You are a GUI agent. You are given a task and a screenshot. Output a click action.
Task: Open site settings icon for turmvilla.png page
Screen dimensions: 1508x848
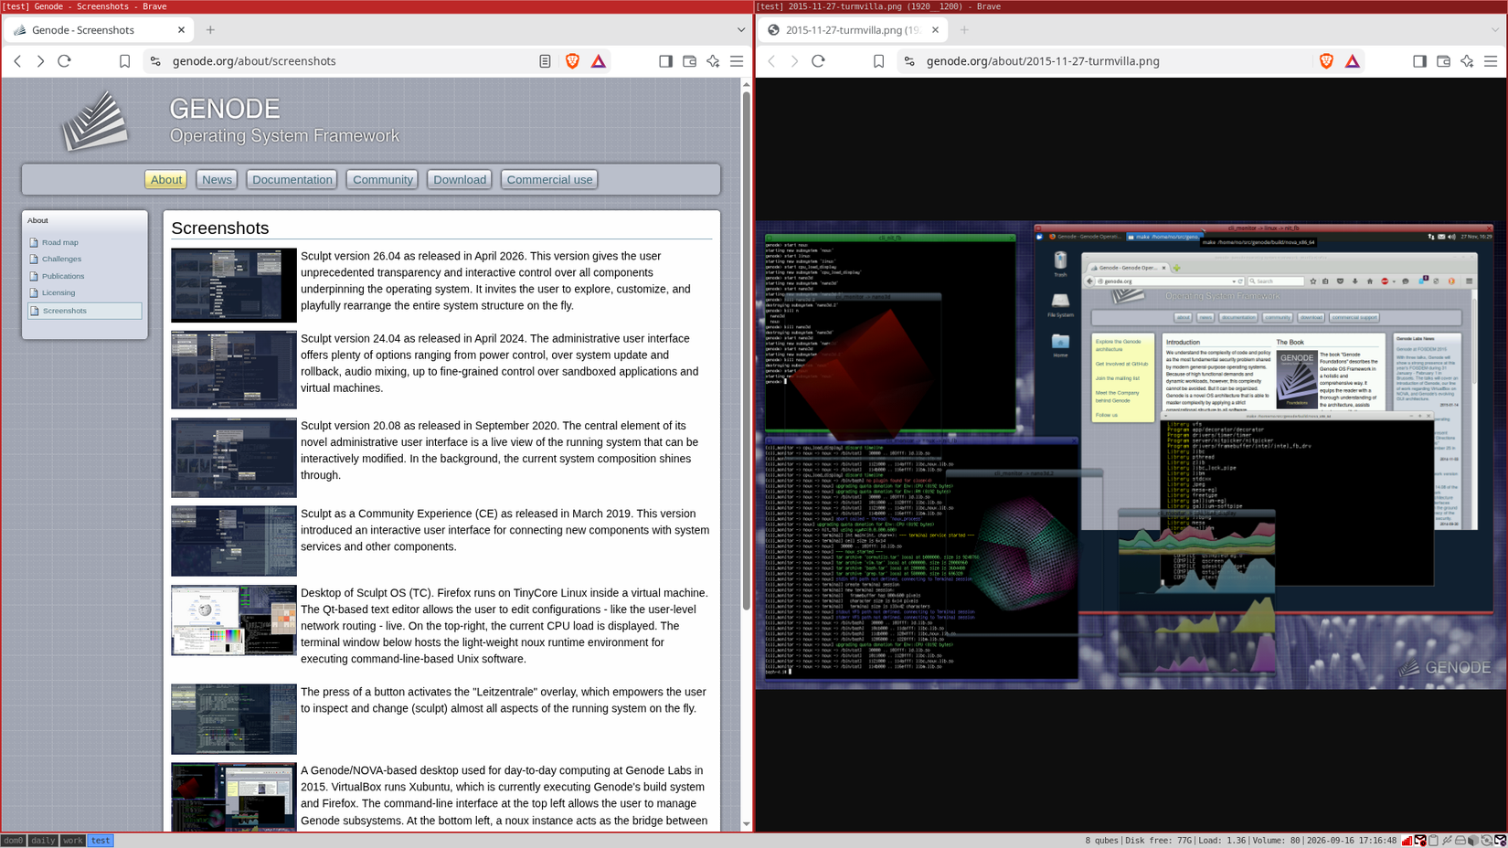tap(909, 61)
